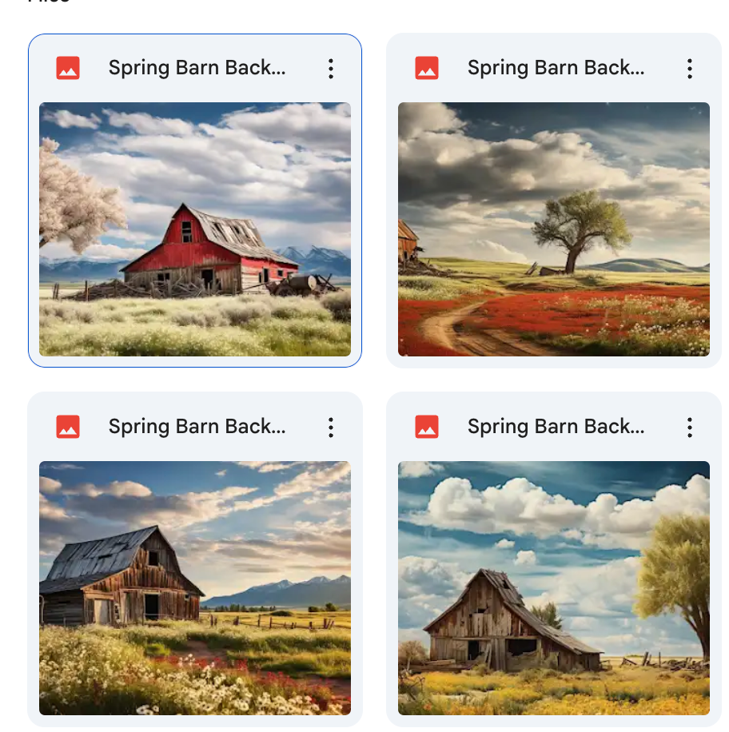Select the blue-outlined highlighted file card
Image resolution: width=729 pixels, height=732 pixels.
pos(195,201)
